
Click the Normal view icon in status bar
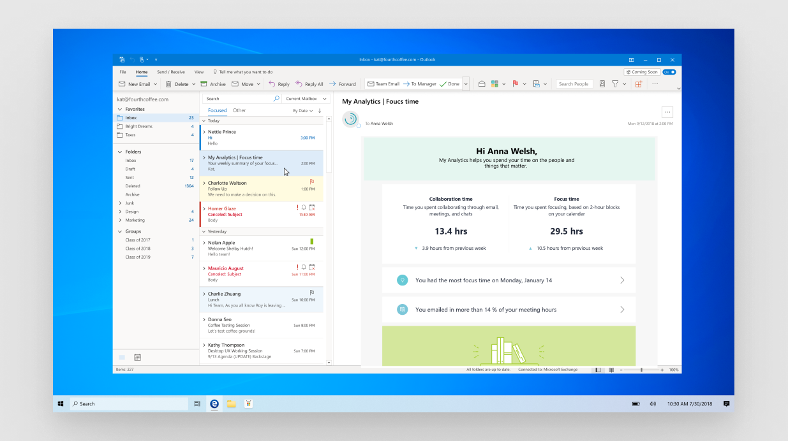pyautogui.click(x=598, y=370)
